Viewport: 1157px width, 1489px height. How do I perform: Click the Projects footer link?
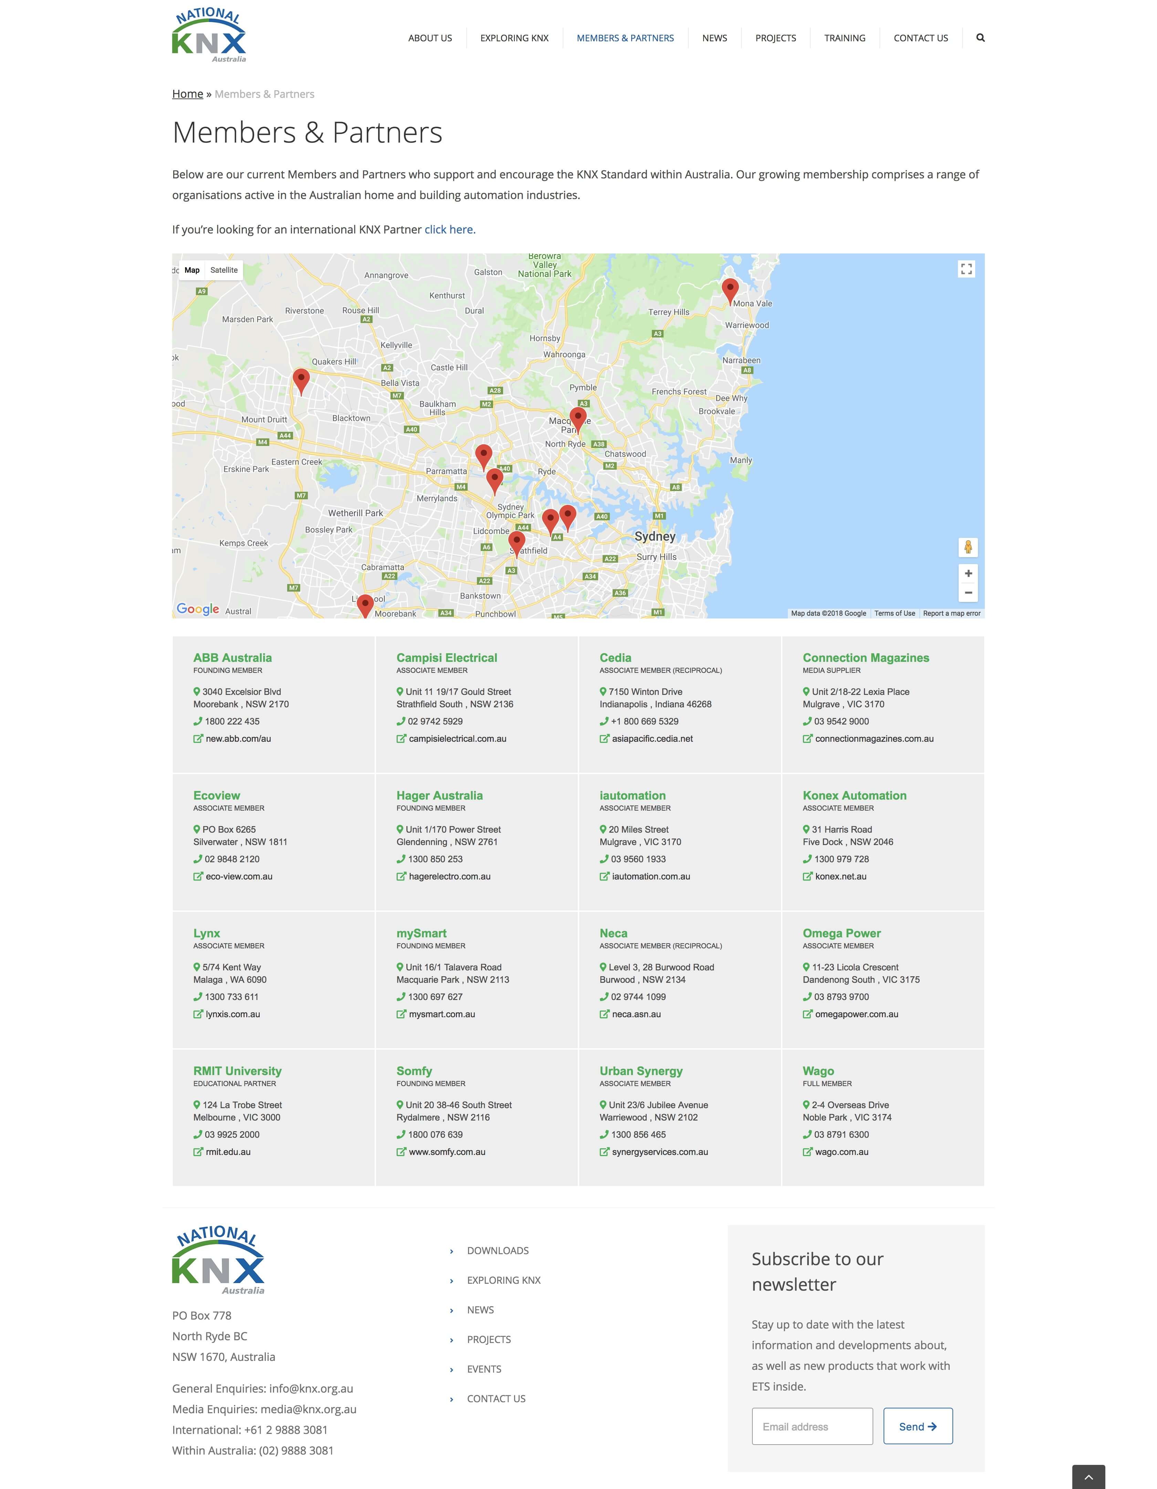(x=489, y=1339)
